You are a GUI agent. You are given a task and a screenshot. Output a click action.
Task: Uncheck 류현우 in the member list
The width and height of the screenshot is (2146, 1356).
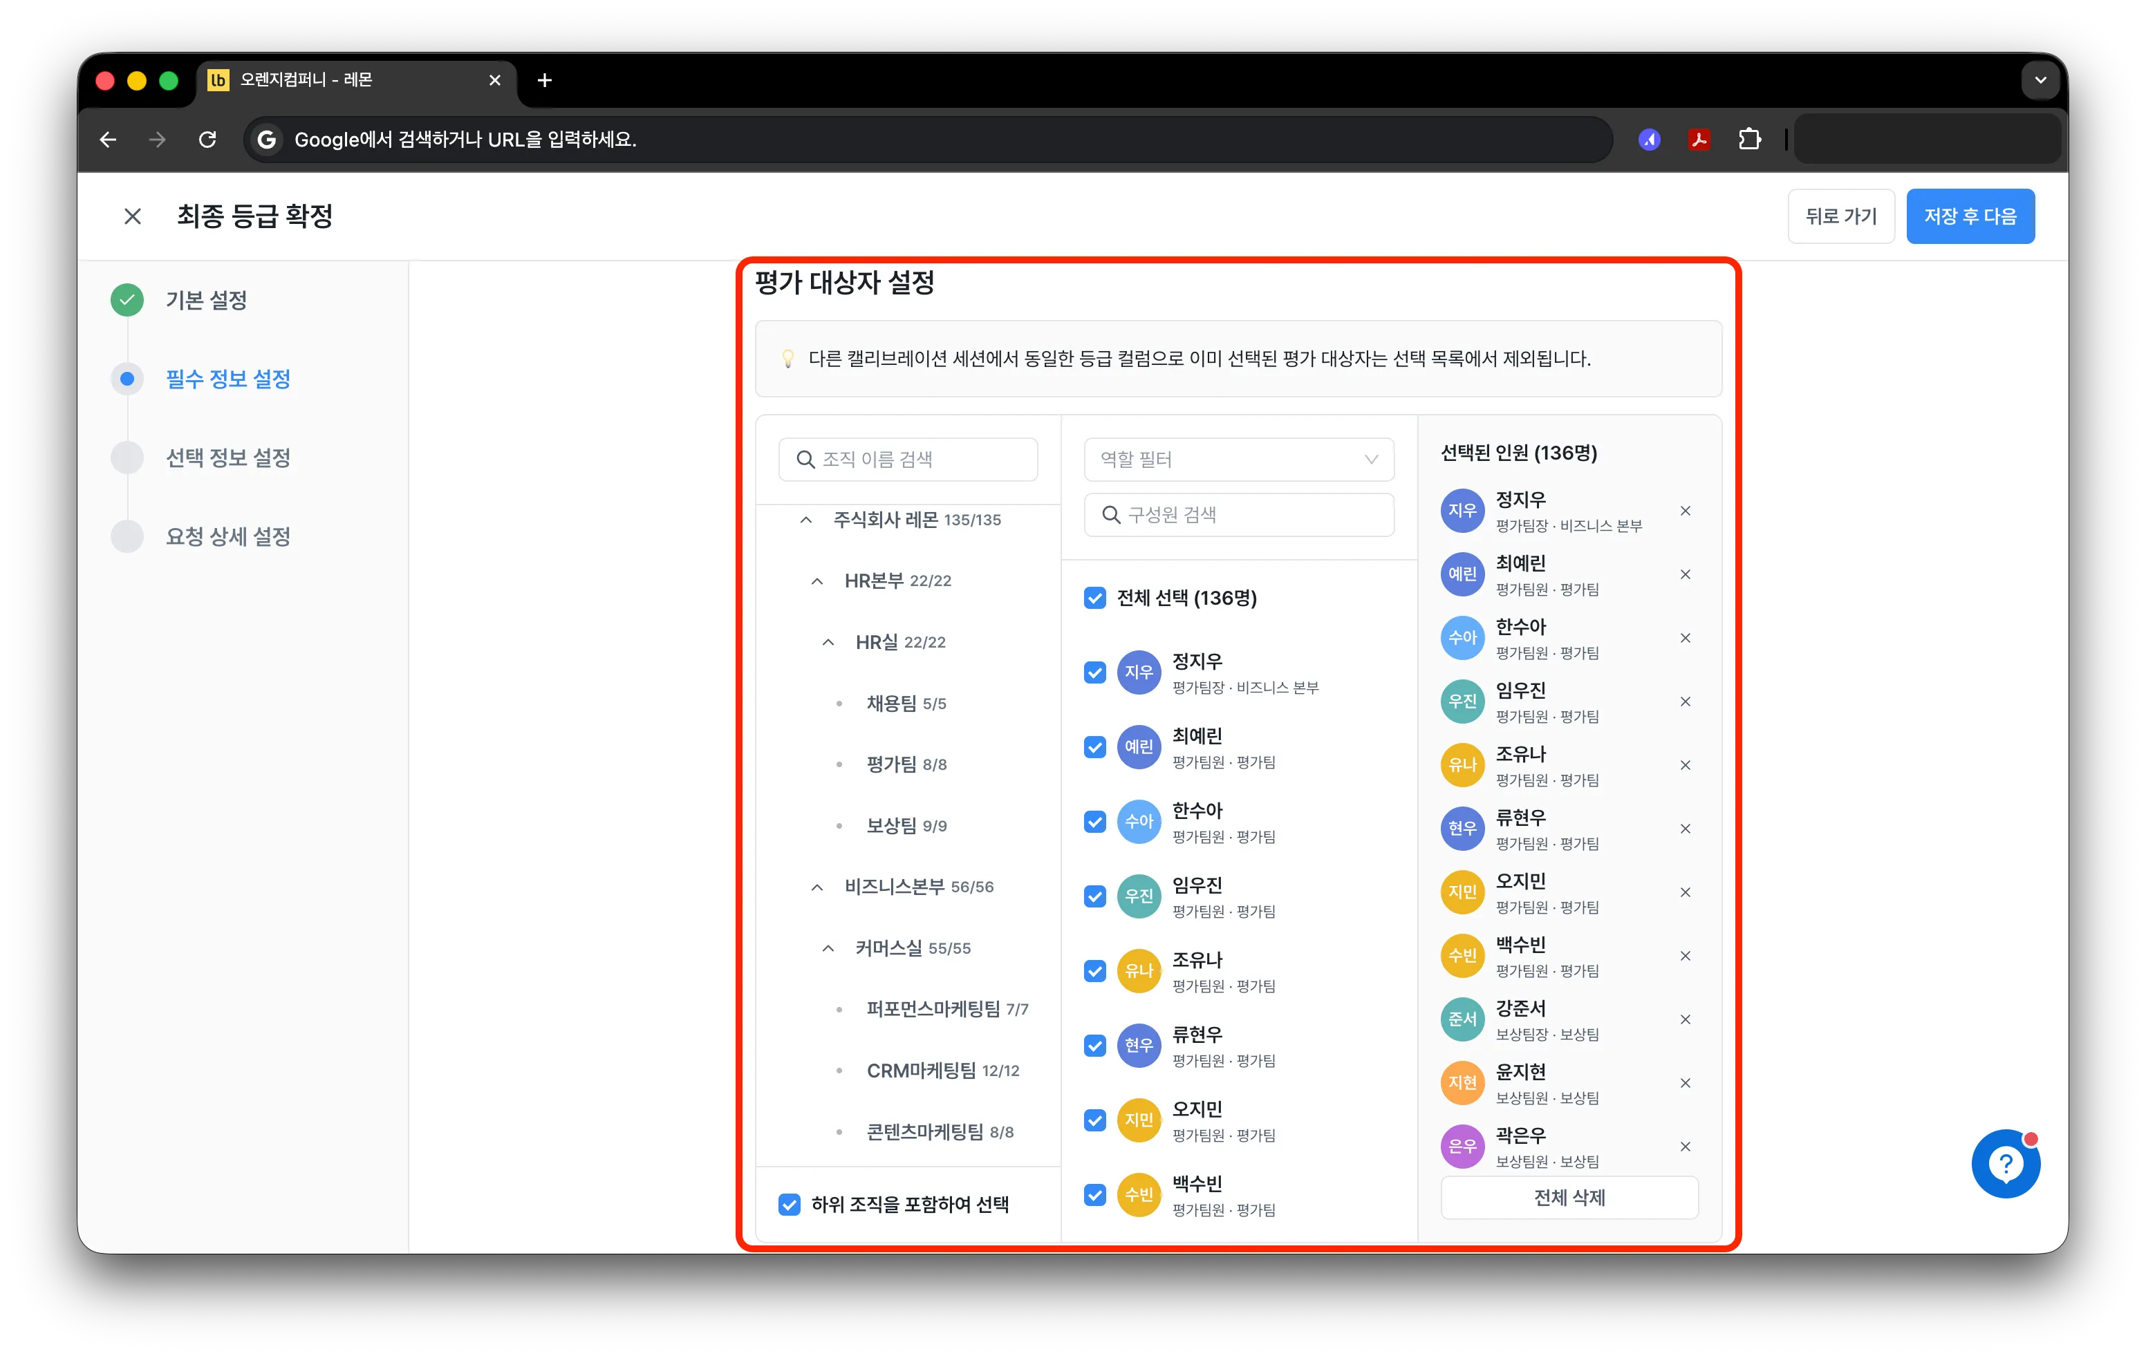point(1095,1046)
